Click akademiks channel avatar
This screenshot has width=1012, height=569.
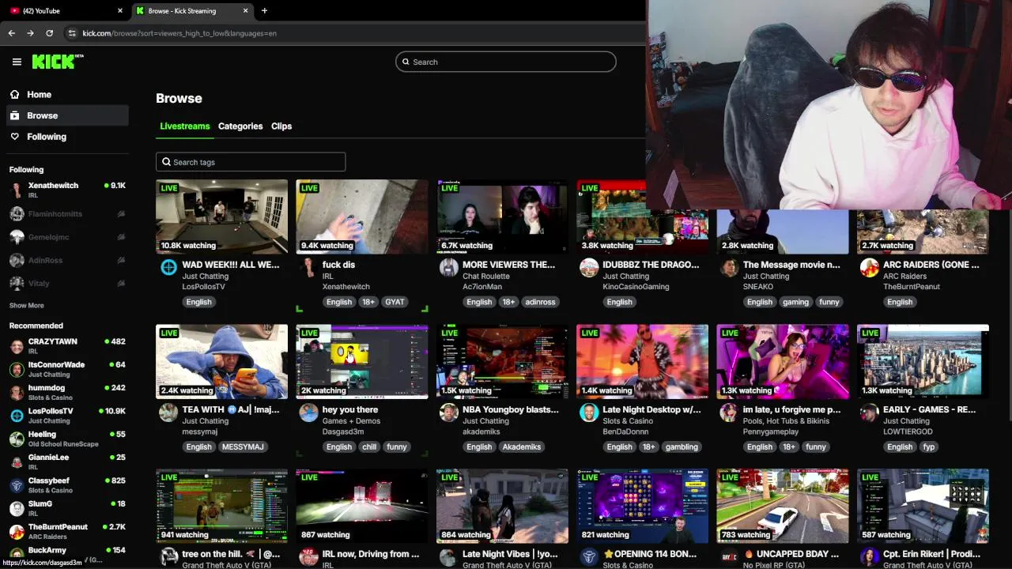pos(449,413)
